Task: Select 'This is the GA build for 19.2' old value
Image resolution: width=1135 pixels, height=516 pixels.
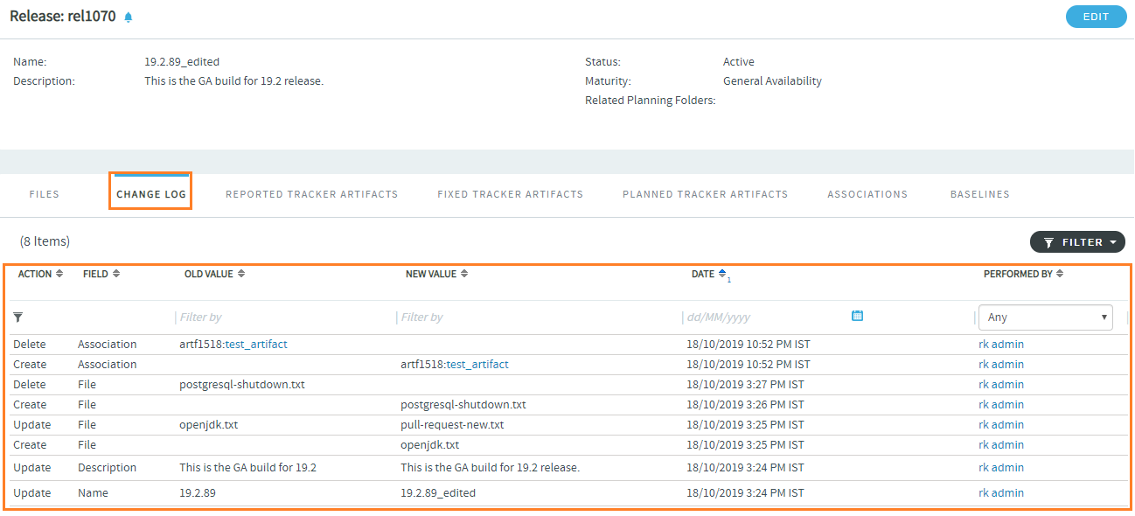Action: 247,467
